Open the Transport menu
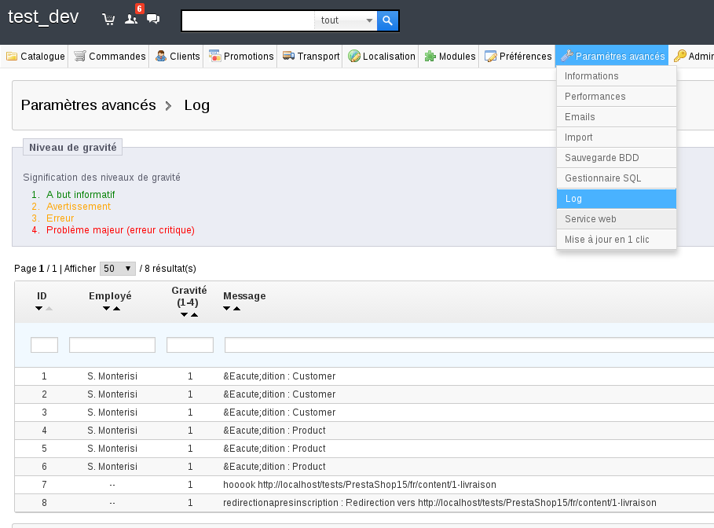 pos(310,56)
